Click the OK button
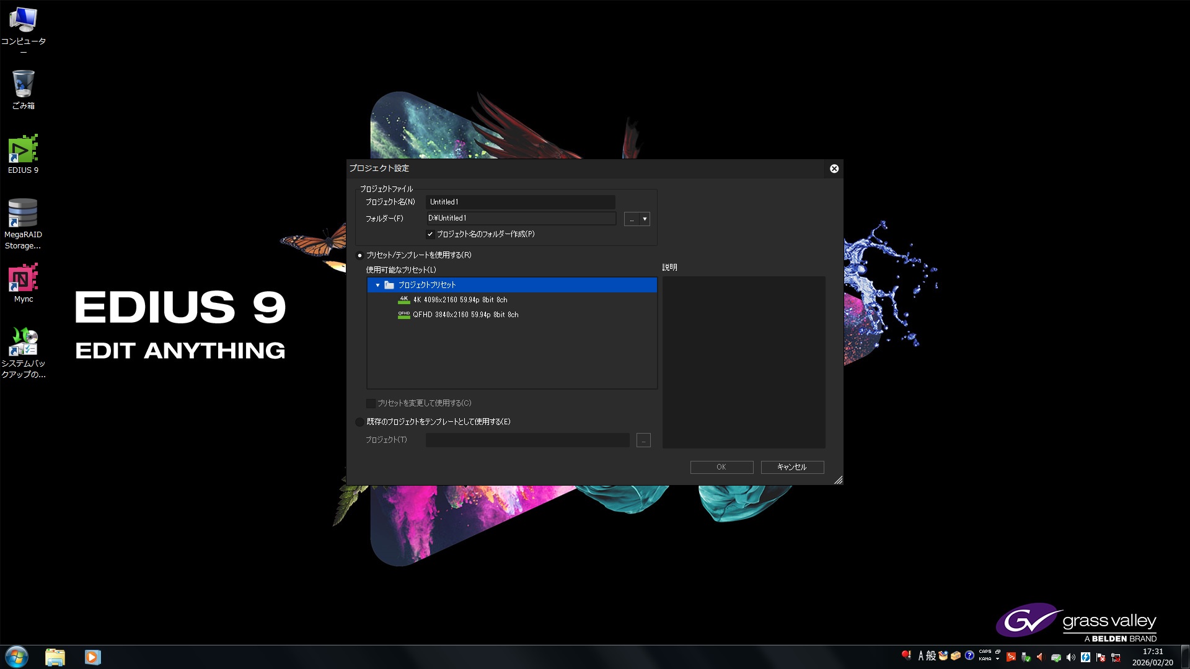The width and height of the screenshot is (1190, 669). 721,467
